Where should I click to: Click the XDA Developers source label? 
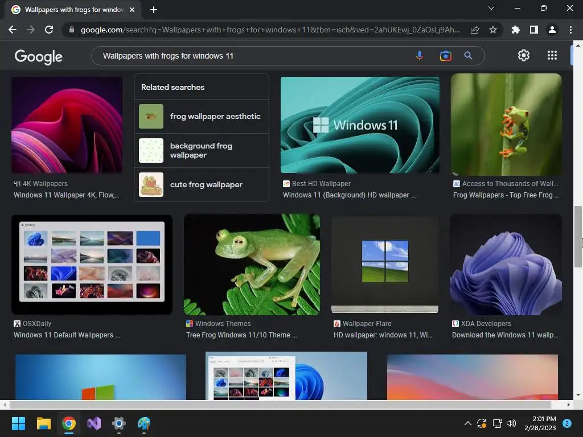[486, 324]
